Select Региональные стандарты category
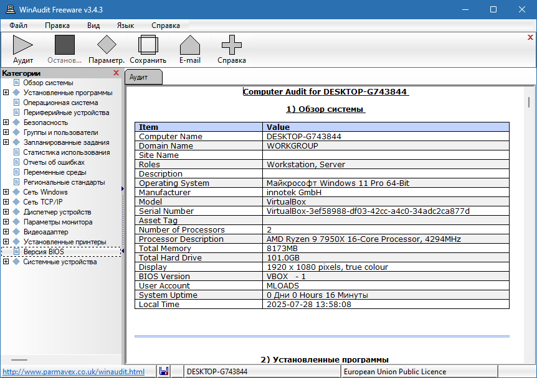This screenshot has height=378, width=537. (64, 182)
